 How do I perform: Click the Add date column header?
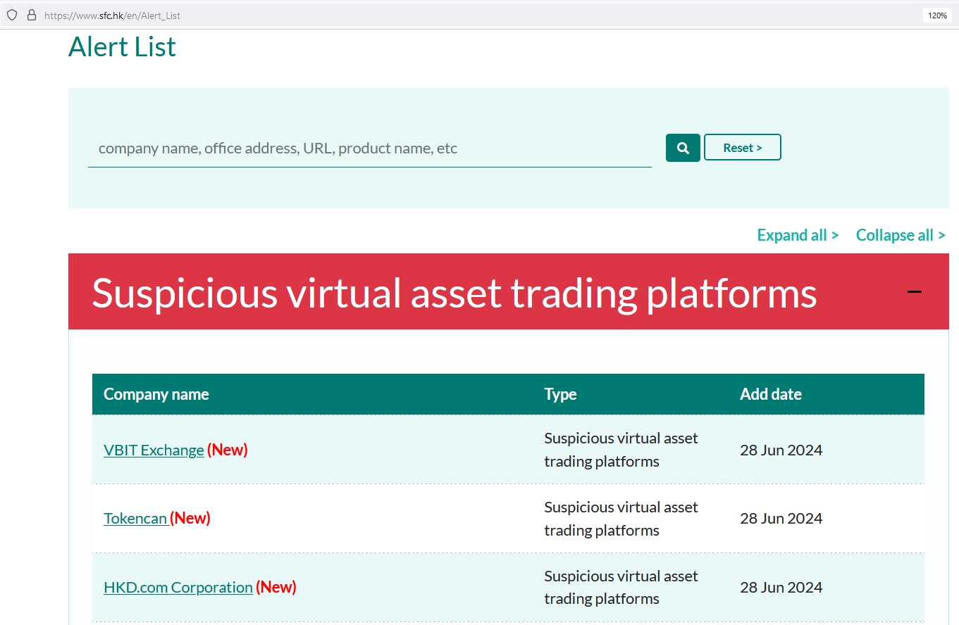pos(770,394)
